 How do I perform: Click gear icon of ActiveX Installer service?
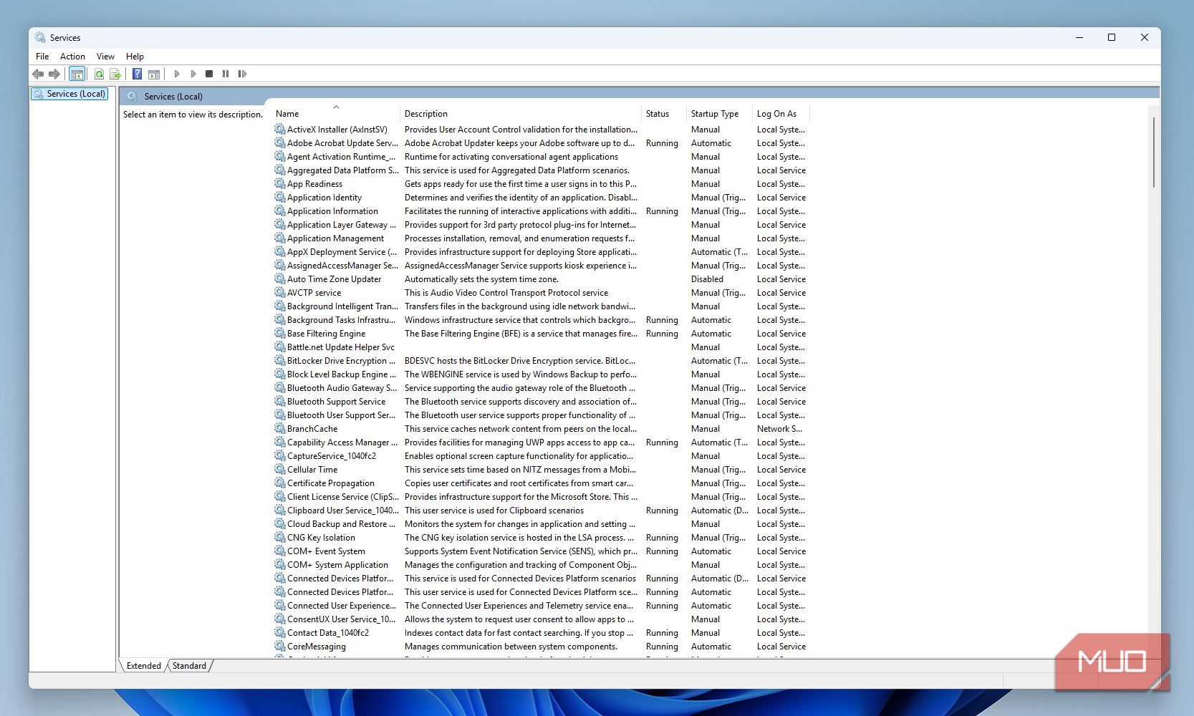[280, 129]
